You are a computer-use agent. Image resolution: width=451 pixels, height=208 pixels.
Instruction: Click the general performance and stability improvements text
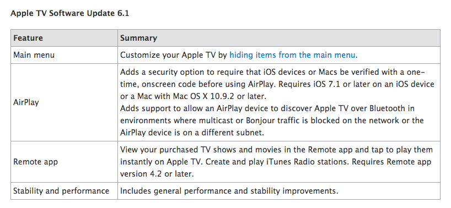click(x=229, y=191)
